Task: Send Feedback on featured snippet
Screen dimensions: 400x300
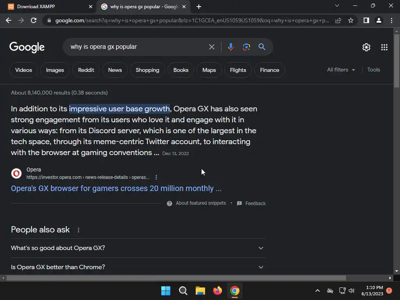Action: point(251,203)
